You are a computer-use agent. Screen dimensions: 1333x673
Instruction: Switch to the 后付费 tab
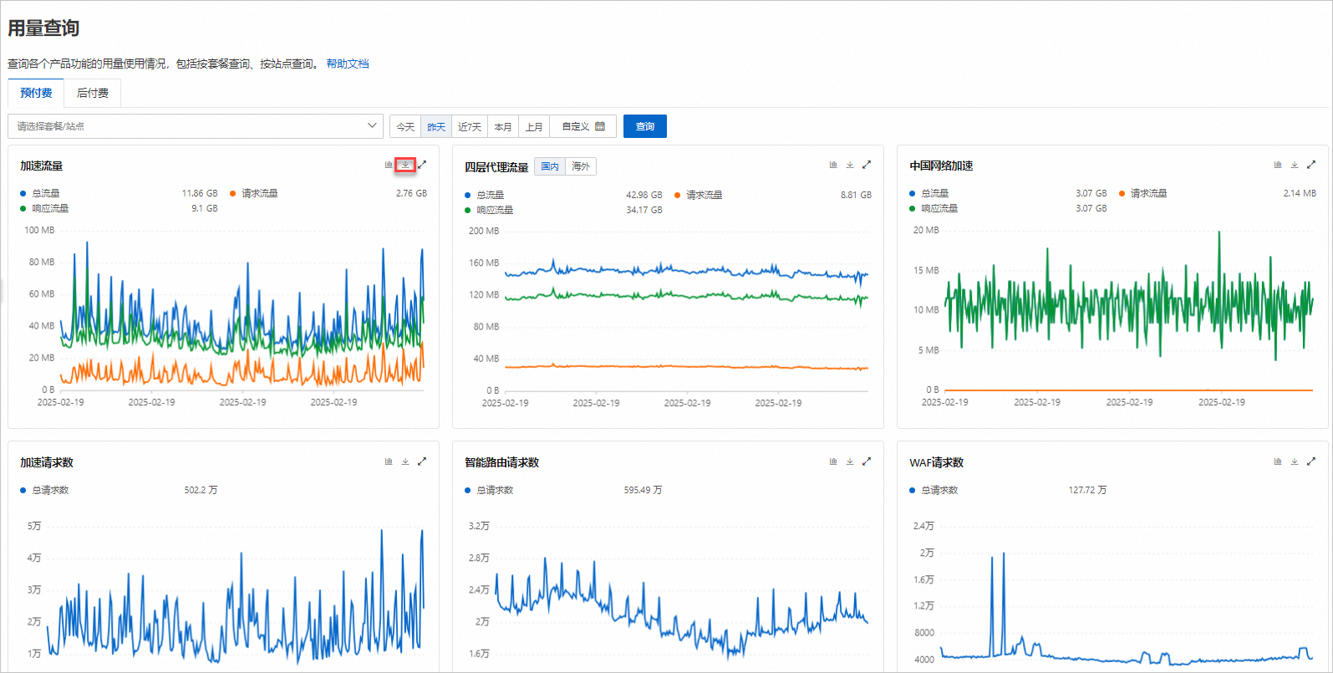(x=93, y=93)
